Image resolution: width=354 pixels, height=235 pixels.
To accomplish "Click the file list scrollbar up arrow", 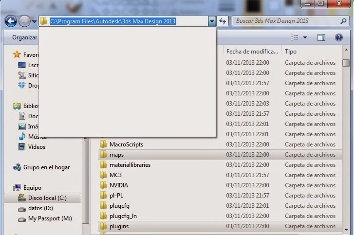I will [x=346, y=50].
